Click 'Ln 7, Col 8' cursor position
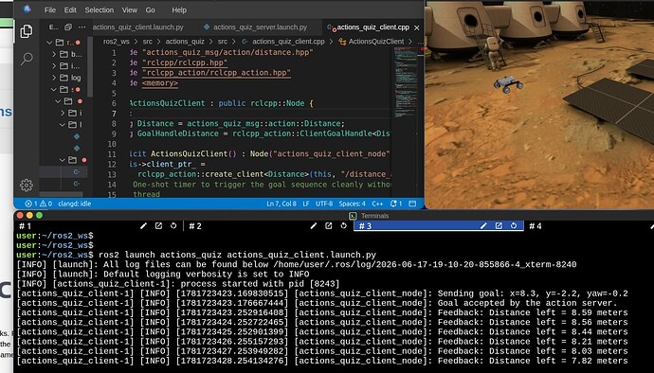Viewport: 654px width, 373px height. pos(282,204)
